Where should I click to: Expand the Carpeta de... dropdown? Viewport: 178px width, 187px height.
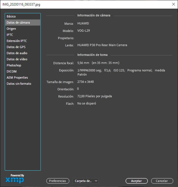coord(86,181)
